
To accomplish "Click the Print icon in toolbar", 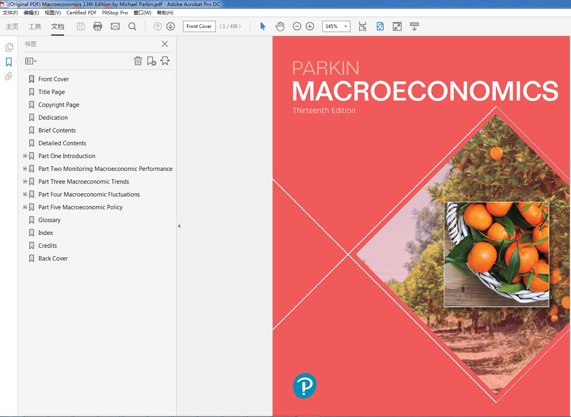I will 98,26.
